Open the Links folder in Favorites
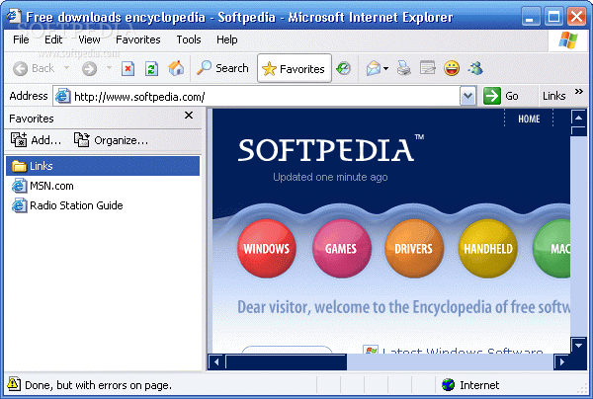The width and height of the screenshot is (593, 399). click(103, 166)
